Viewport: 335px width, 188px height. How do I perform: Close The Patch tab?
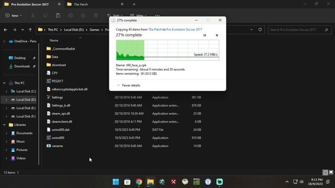coord(122,4)
